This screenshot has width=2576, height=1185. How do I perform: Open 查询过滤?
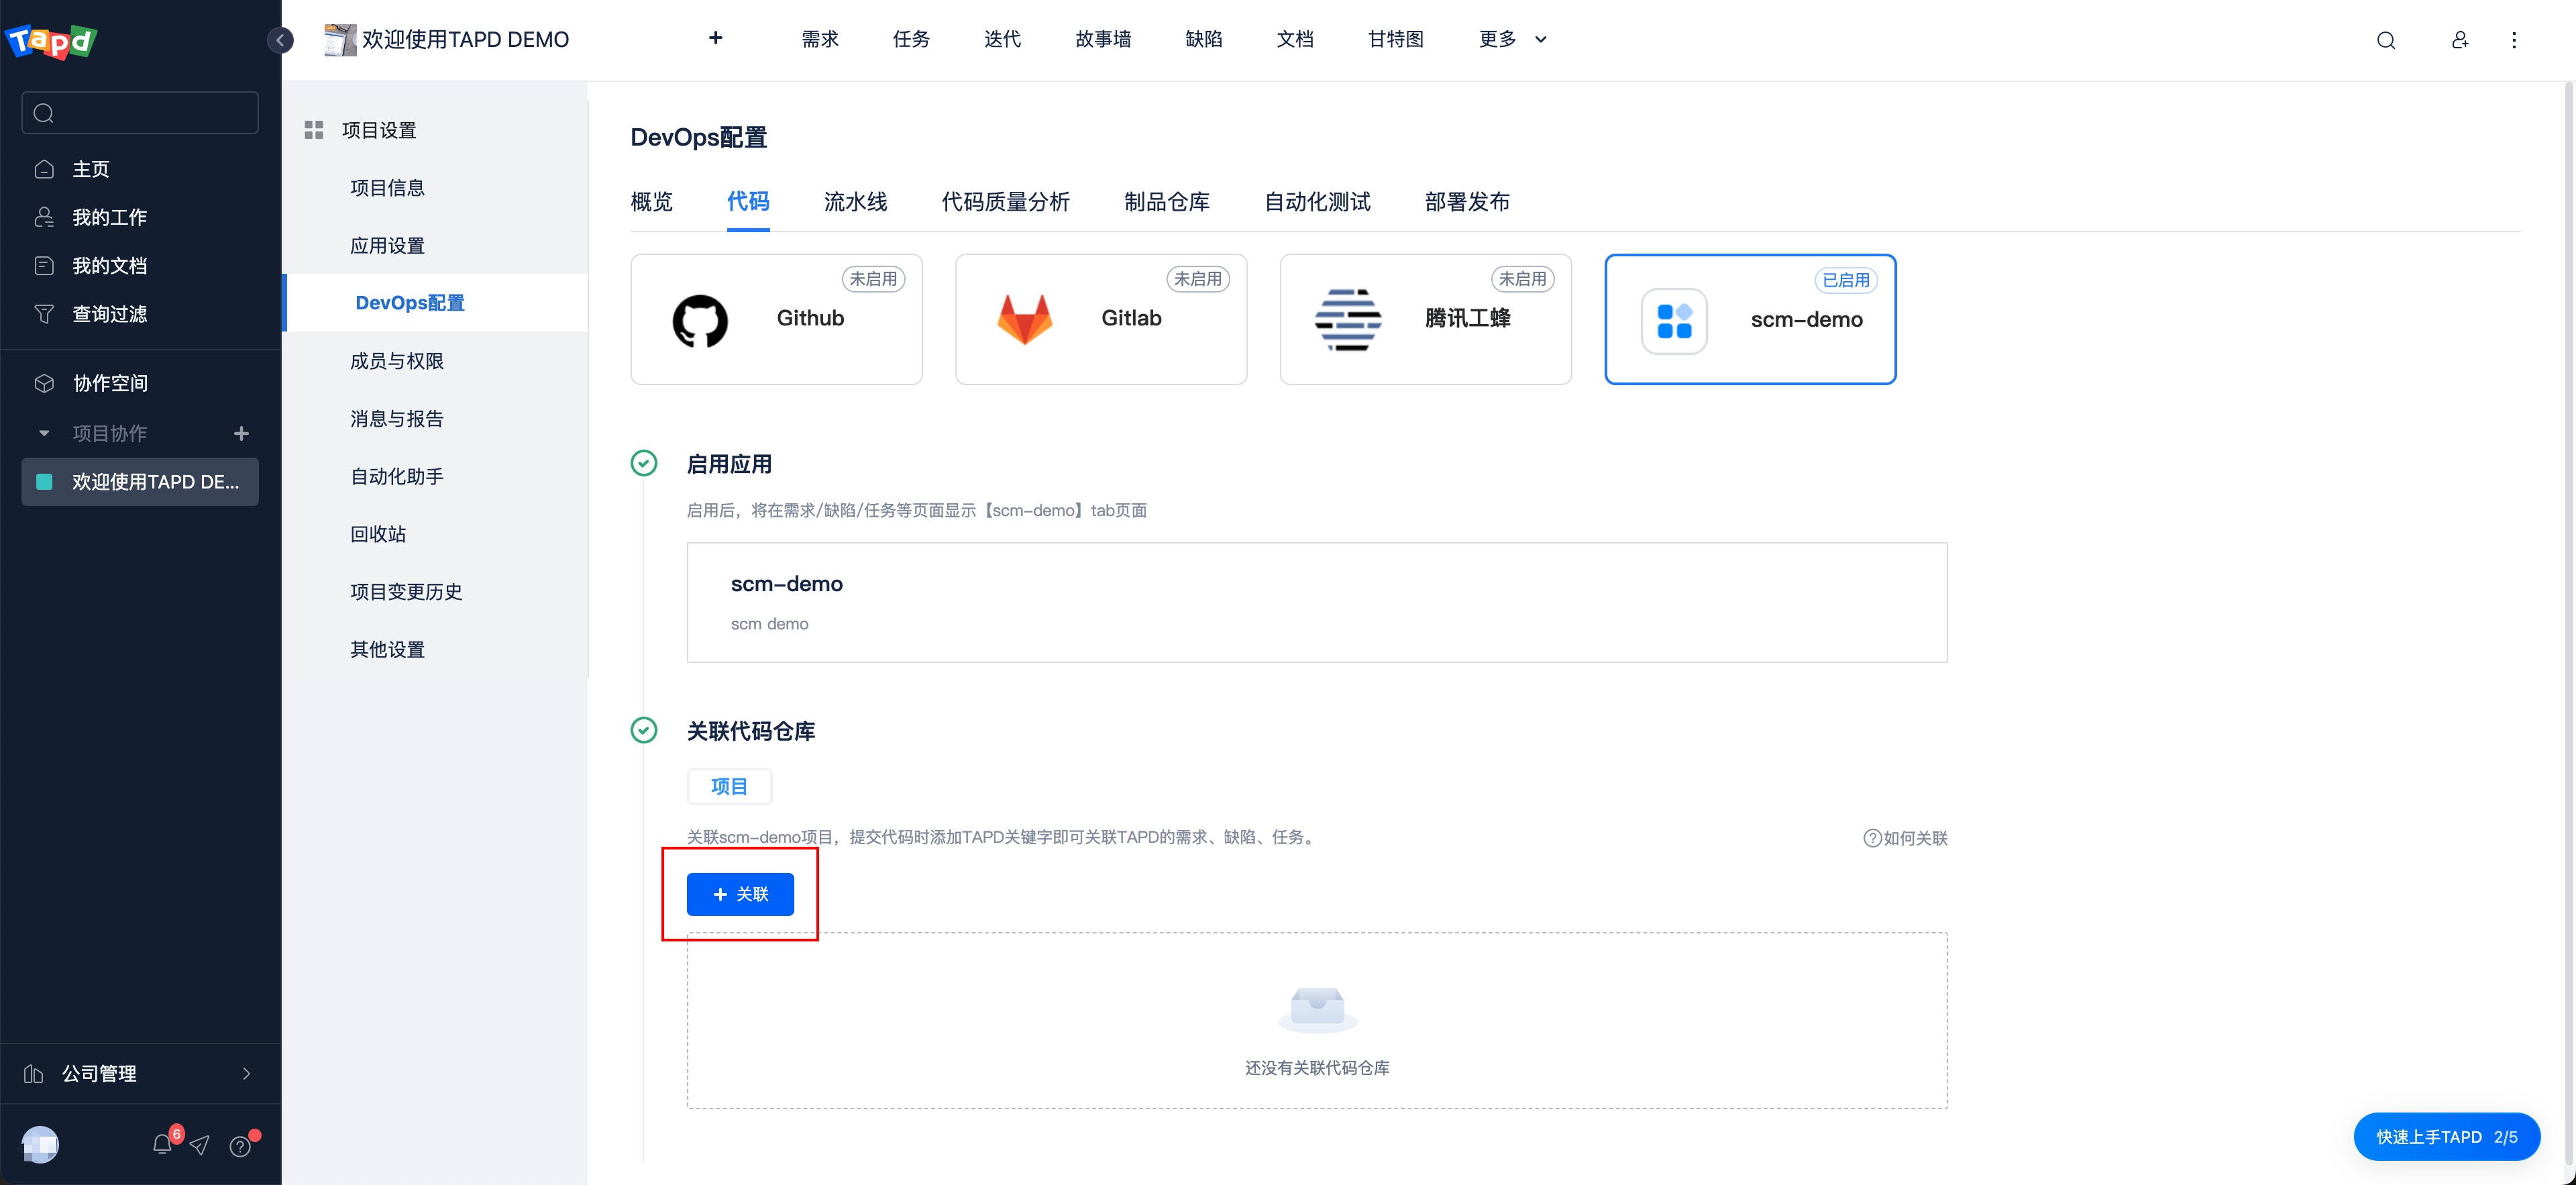[110, 314]
